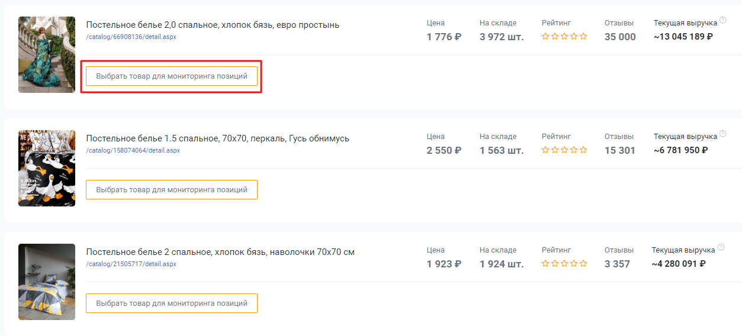742x336 pixels.
Task: Select first product for position monitoring
Action: [x=172, y=76]
